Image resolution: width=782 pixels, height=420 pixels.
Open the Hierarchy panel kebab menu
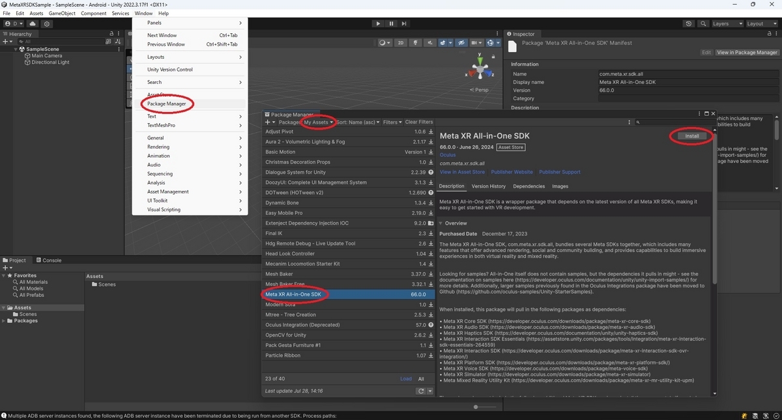(x=119, y=34)
